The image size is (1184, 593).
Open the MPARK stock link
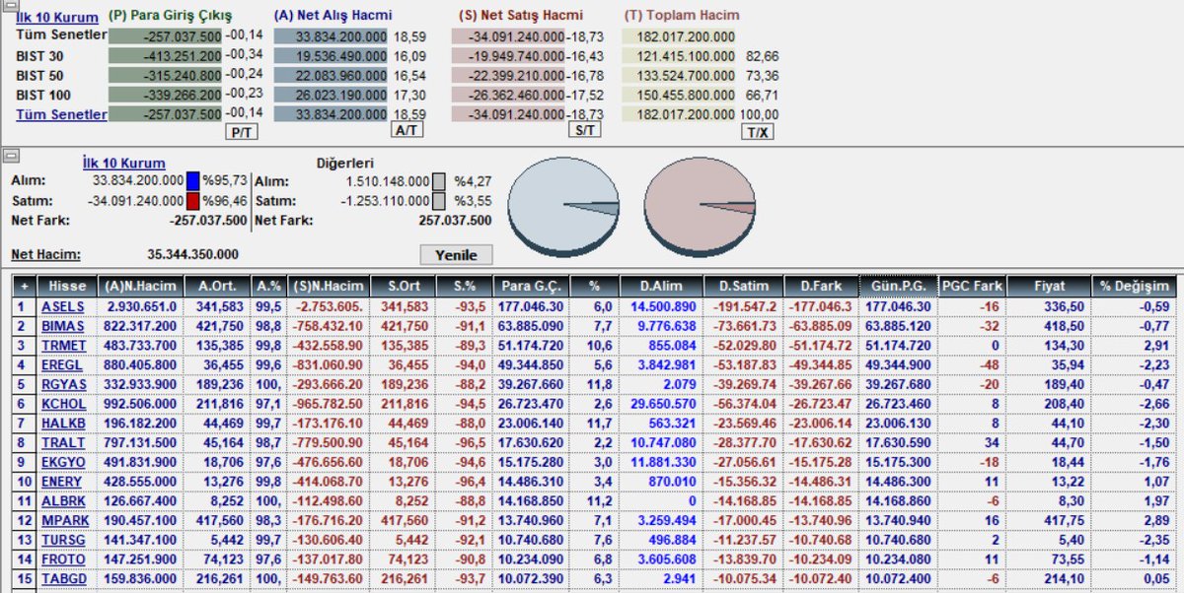point(63,518)
